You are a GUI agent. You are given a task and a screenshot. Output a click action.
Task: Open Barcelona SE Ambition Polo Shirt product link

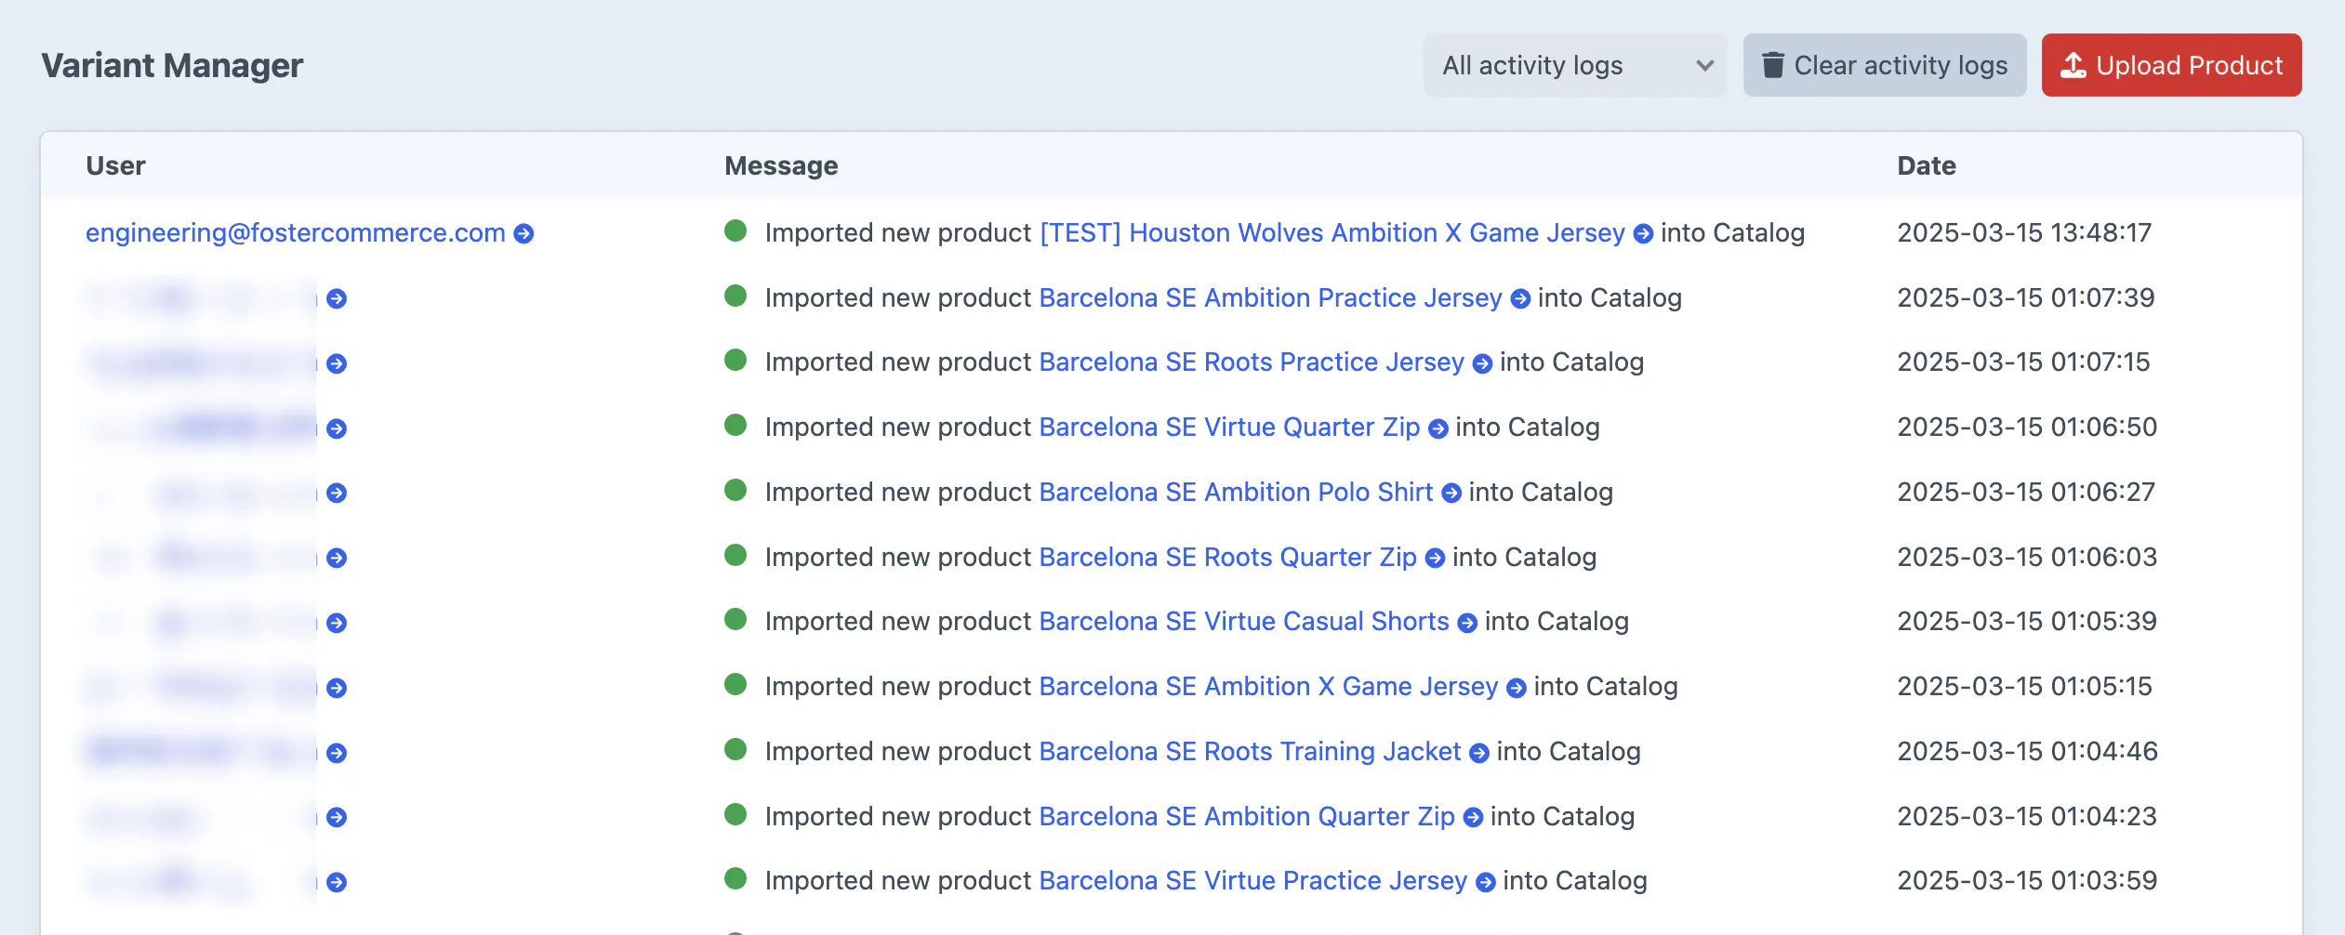coord(1235,493)
